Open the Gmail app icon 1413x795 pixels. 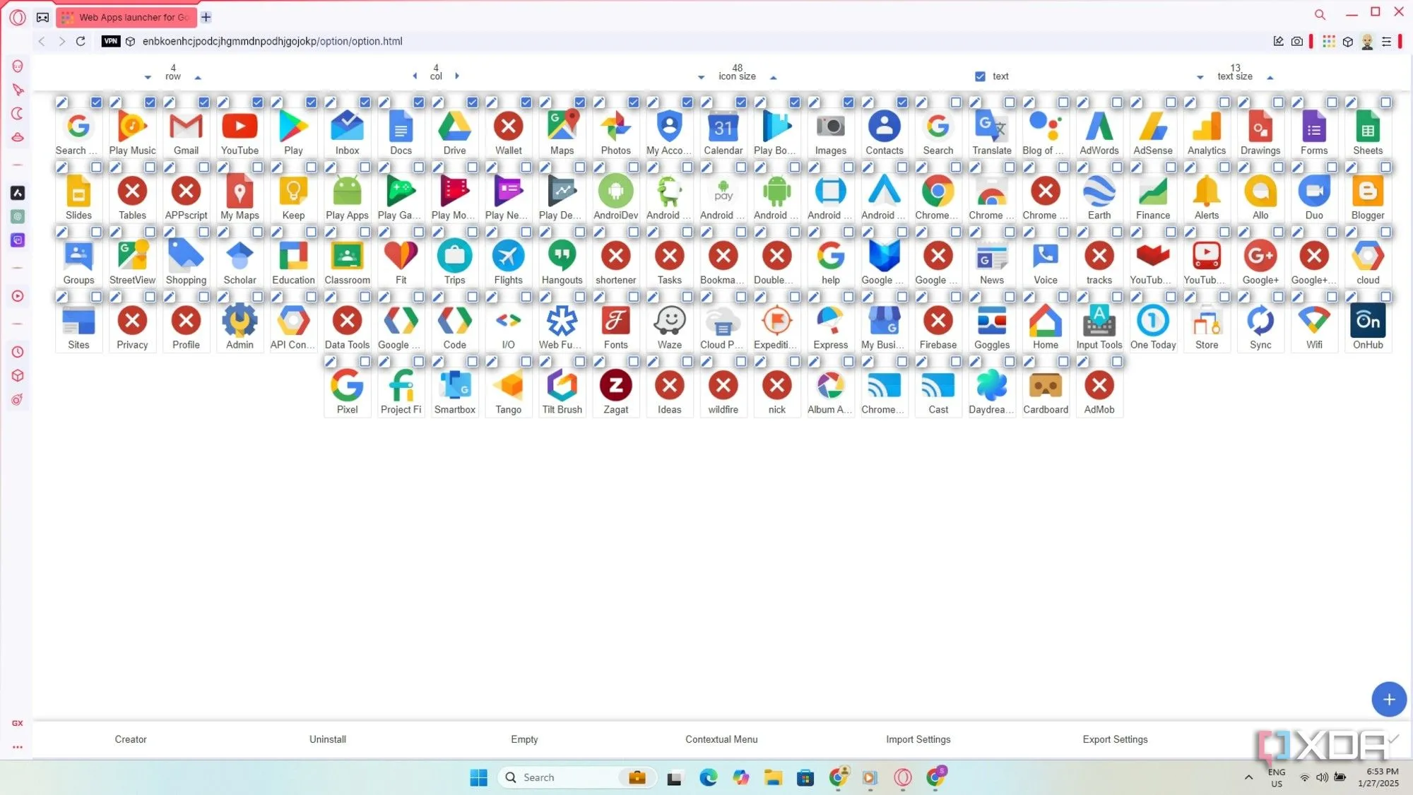[x=186, y=127]
